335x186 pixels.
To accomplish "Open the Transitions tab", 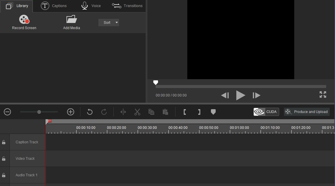I will click(127, 6).
